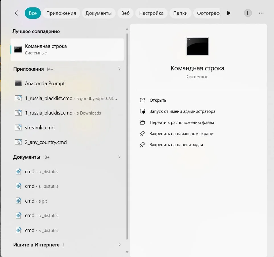The height and width of the screenshot is (257, 274).
Task: Click the results list vertical scrollbar thumb
Action: (x=127, y=136)
